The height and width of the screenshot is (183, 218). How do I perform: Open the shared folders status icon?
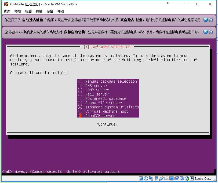(166, 178)
